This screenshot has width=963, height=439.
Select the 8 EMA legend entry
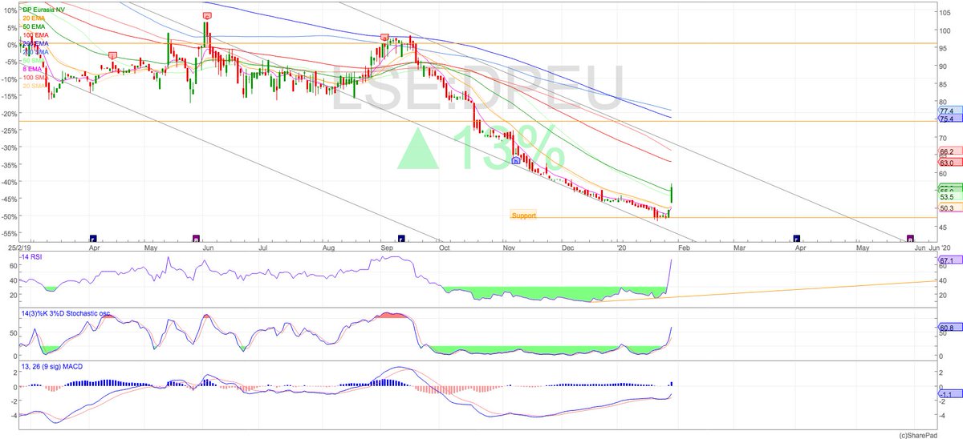(31, 70)
